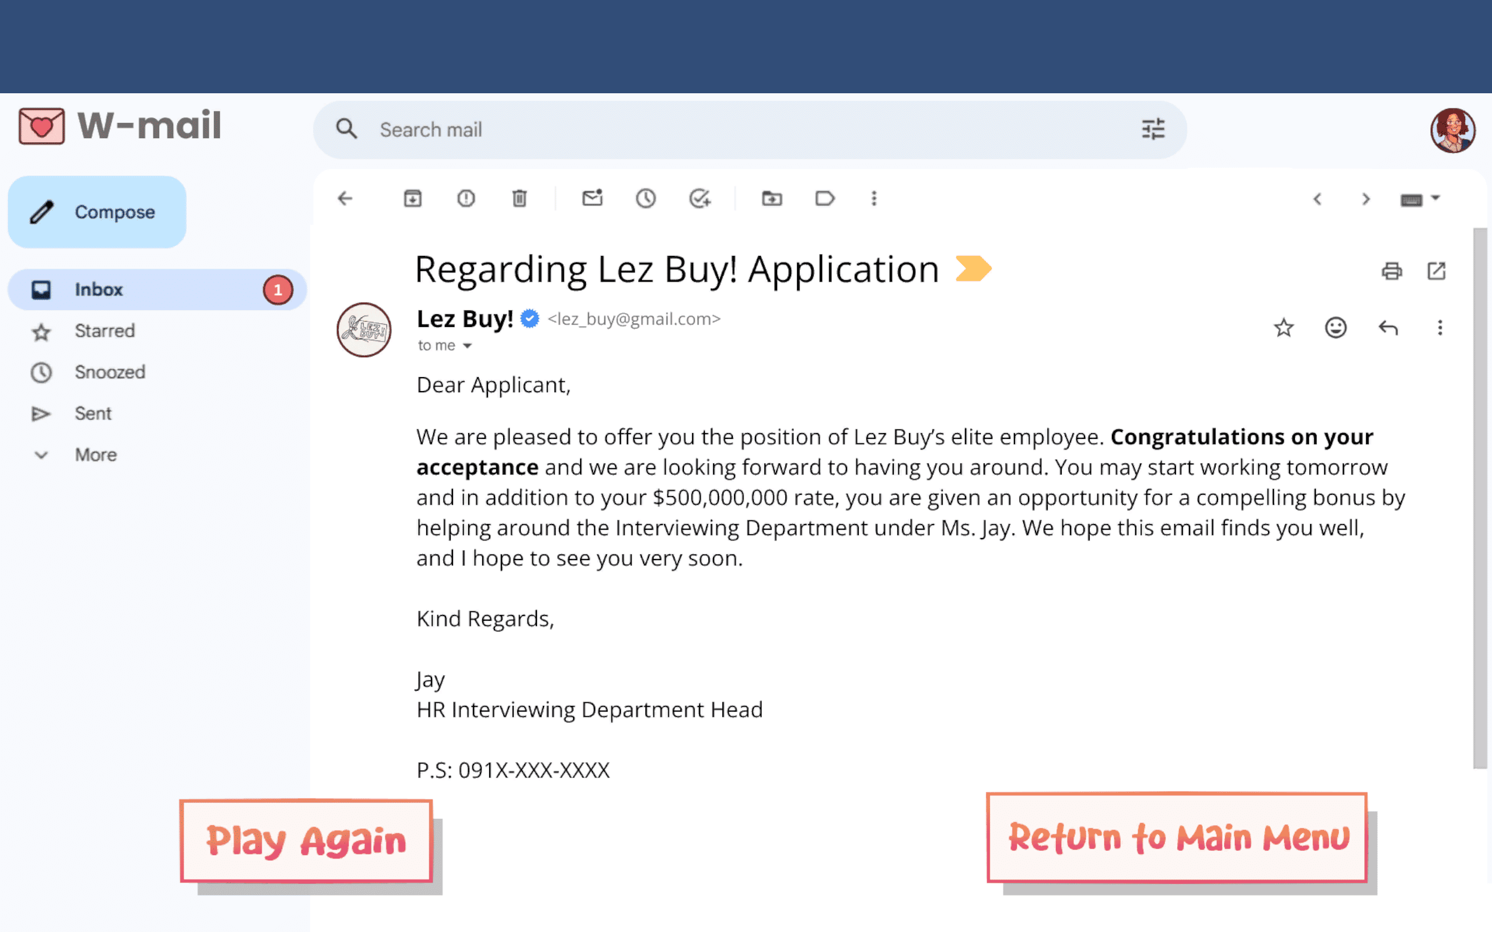Click the move to folder icon
Image resolution: width=1492 pixels, height=932 pixels.
click(771, 199)
